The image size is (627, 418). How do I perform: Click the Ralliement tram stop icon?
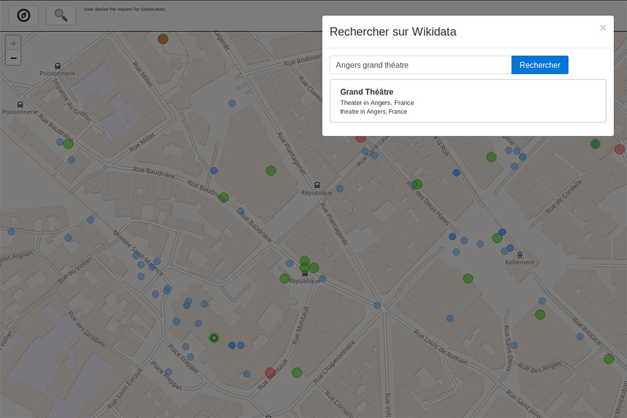coord(520,254)
